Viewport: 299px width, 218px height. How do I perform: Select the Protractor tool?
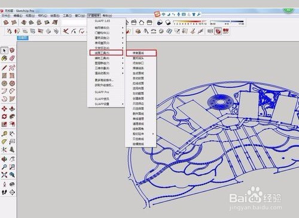click(x=4, y=142)
